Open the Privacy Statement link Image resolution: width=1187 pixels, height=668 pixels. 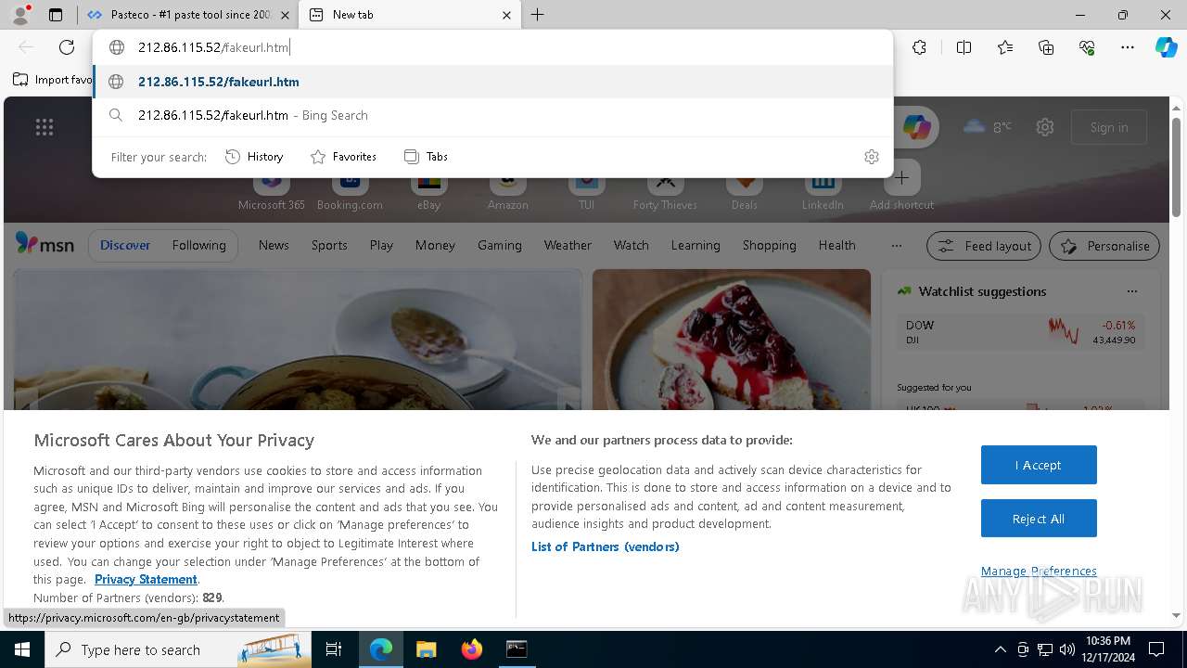click(x=146, y=579)
